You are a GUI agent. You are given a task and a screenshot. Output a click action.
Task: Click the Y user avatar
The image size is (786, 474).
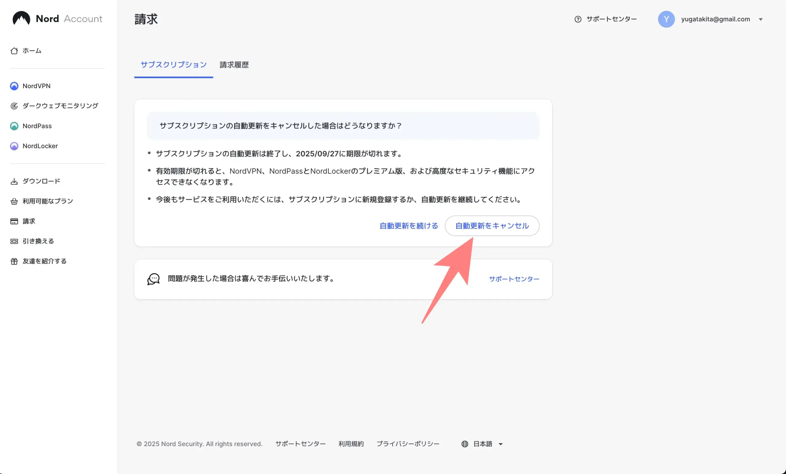click(x=666, y=19)
